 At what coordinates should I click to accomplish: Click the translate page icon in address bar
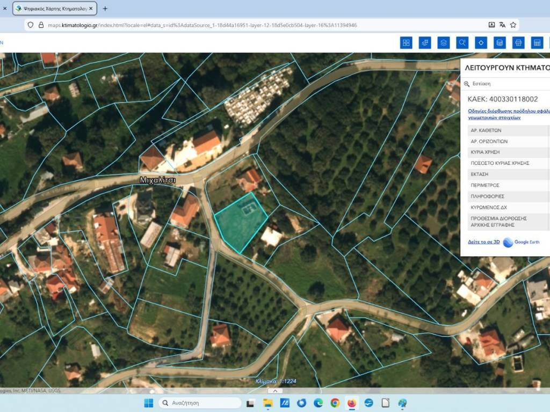click(502, 25)
